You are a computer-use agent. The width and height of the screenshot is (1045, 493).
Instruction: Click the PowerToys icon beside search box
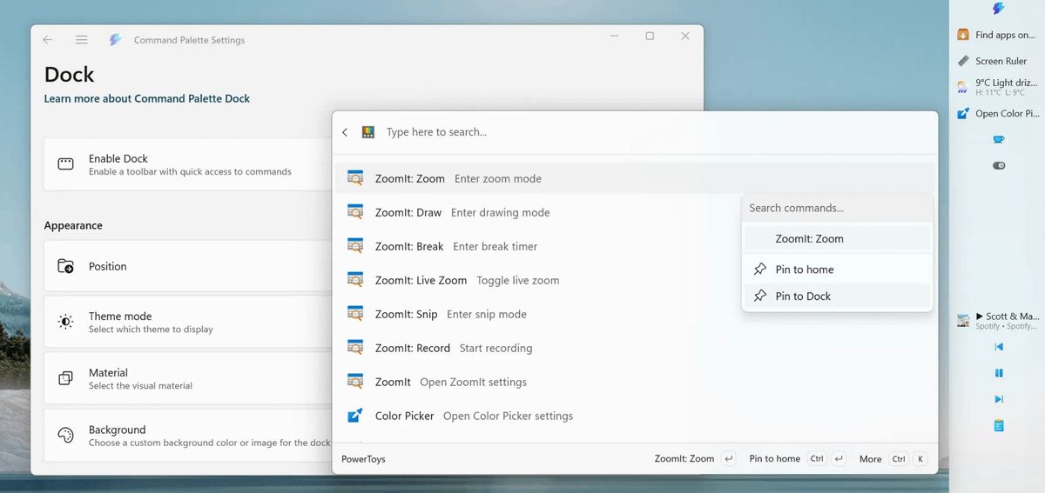(368, 132)
